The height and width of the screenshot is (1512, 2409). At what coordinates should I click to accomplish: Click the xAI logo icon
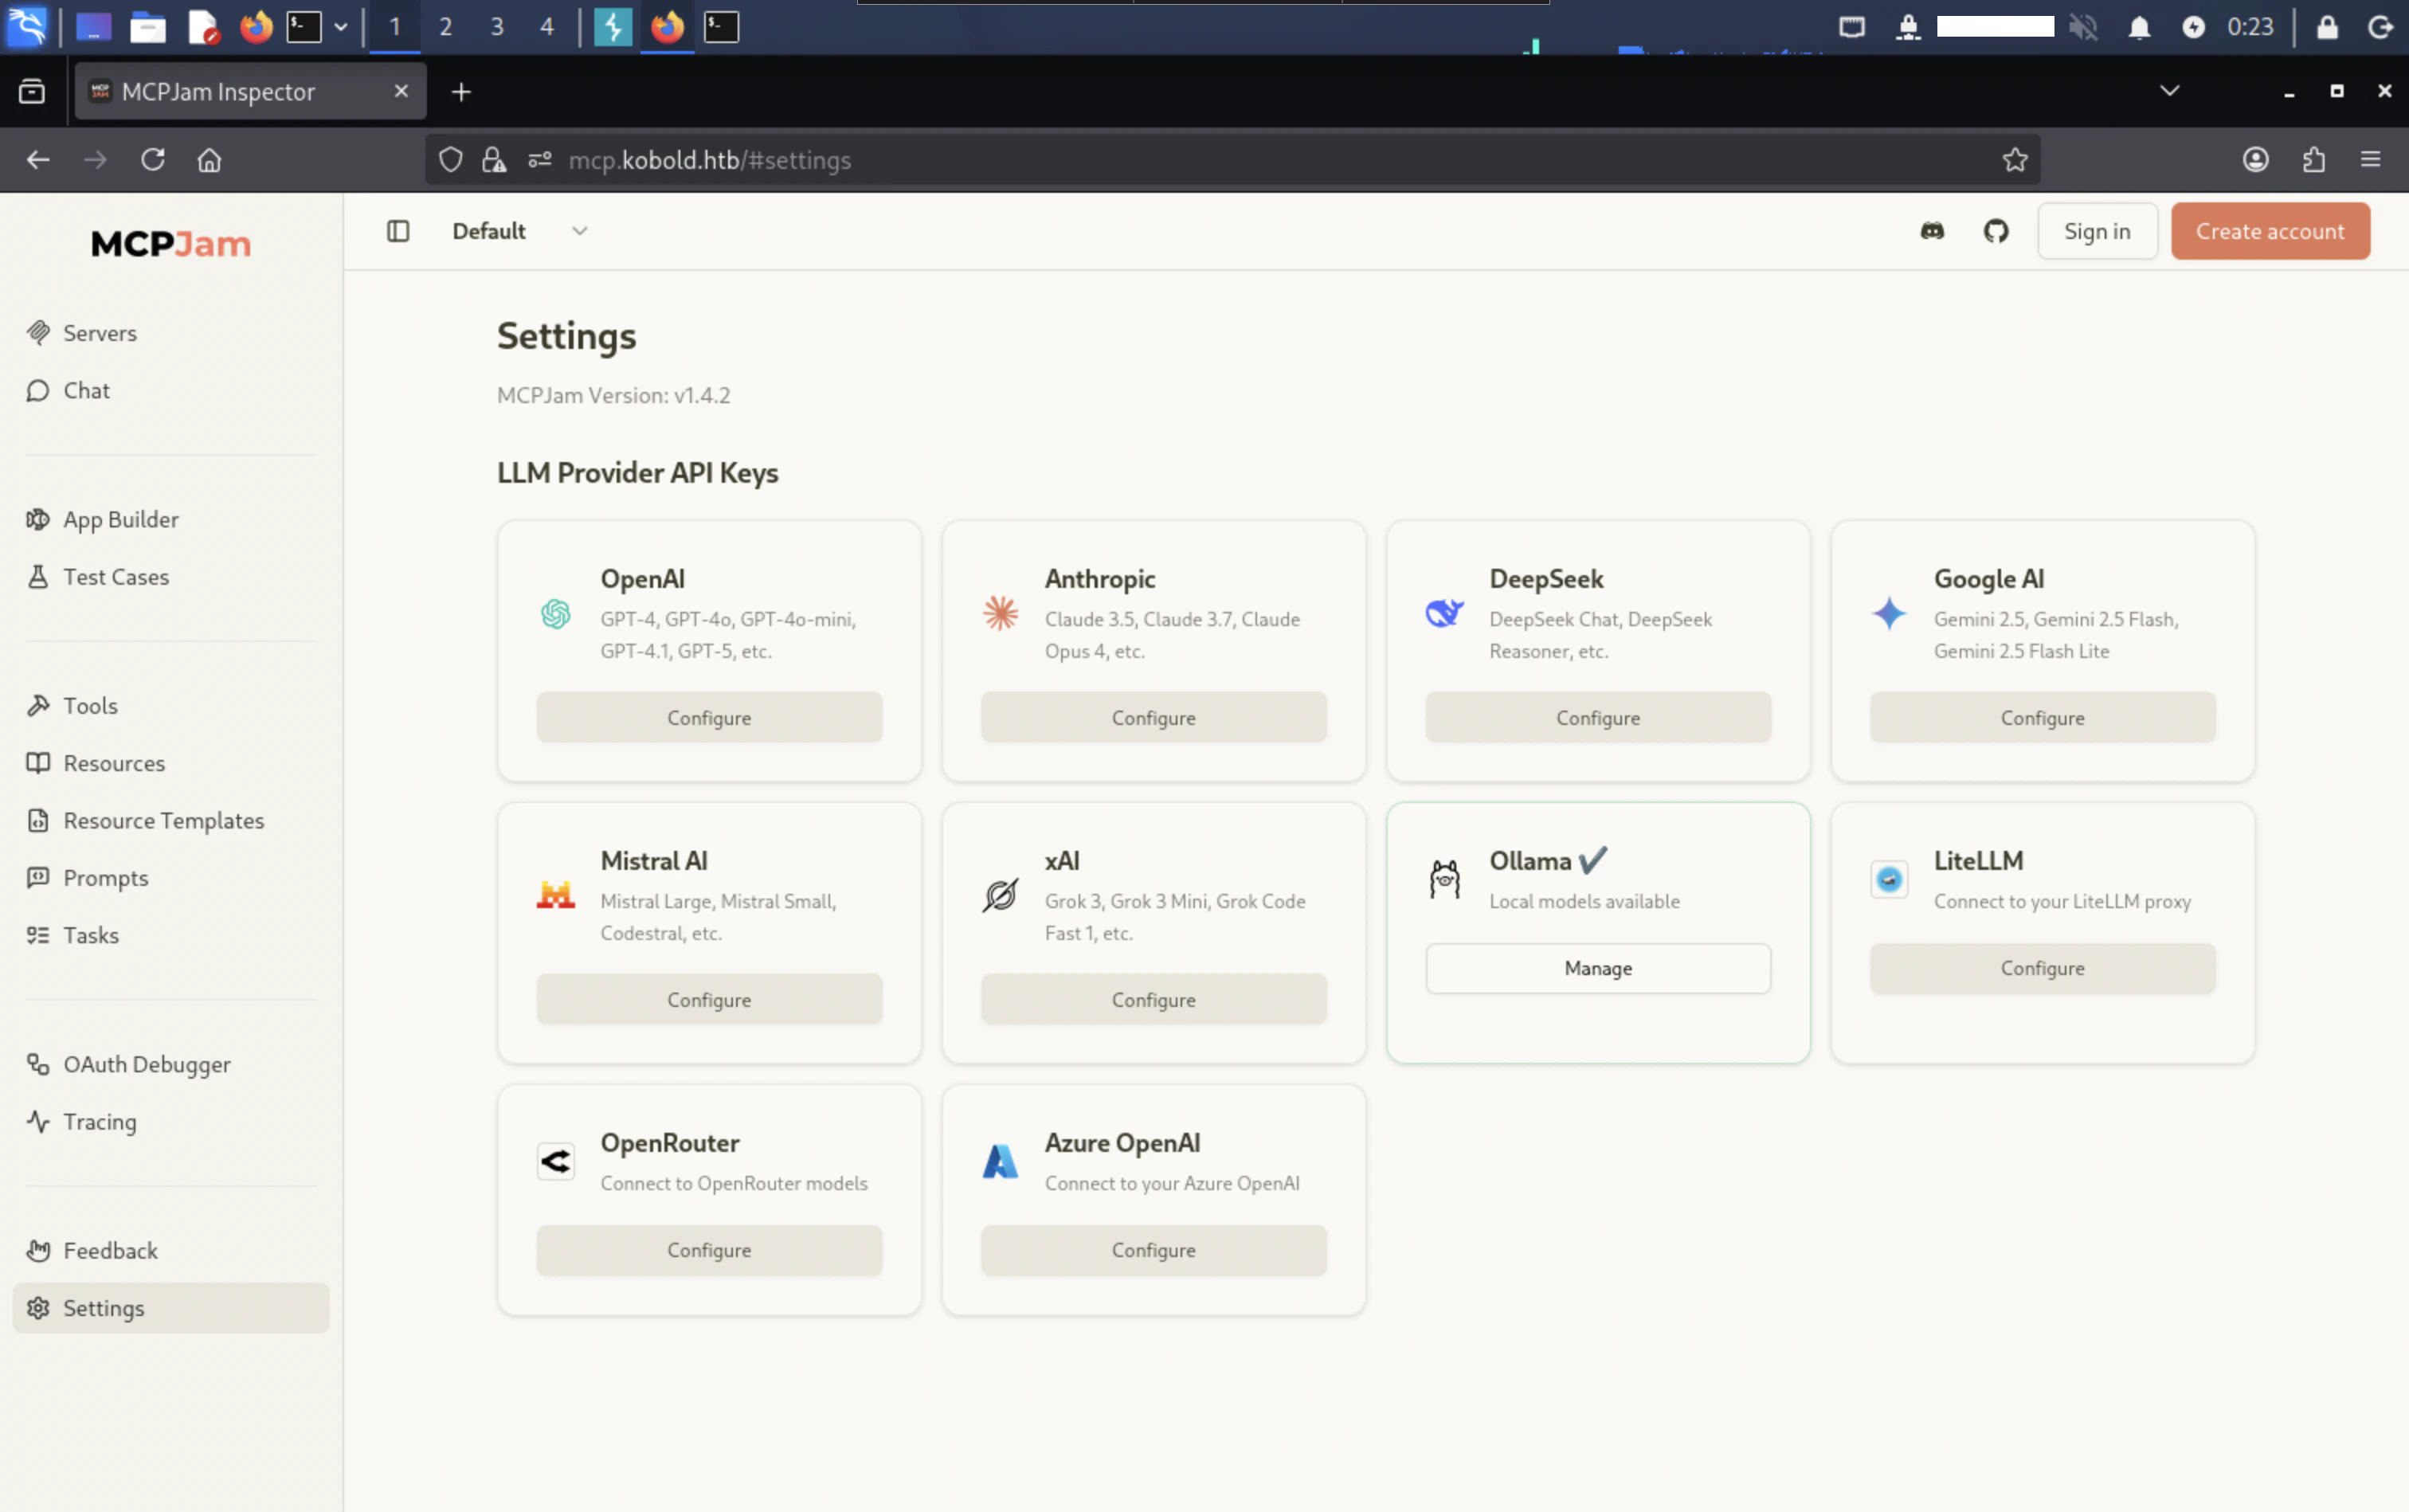pyautogui.click(x=1000, y=896)
